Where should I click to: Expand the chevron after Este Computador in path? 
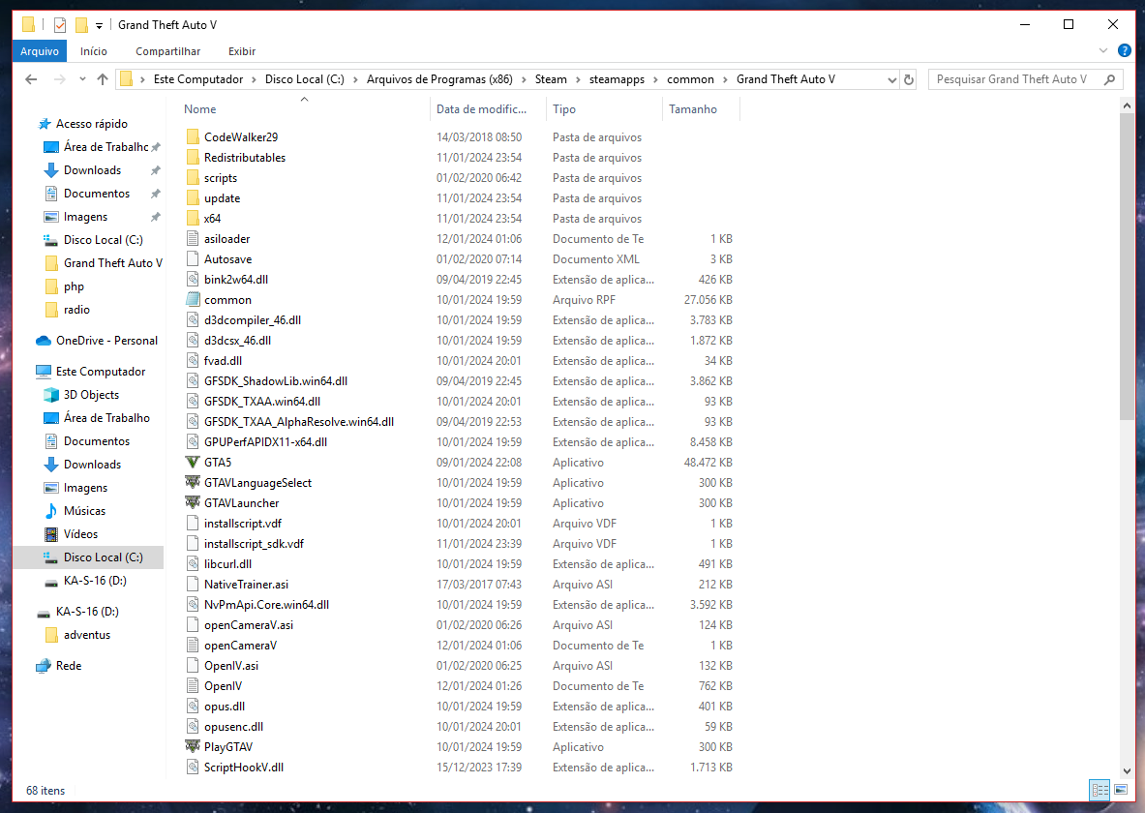[x=255, y=79]
